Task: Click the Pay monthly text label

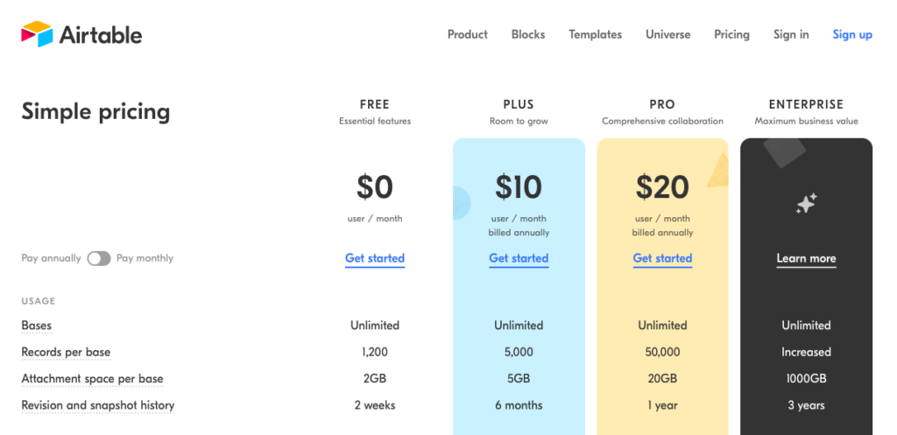Action: coord(145,258)
